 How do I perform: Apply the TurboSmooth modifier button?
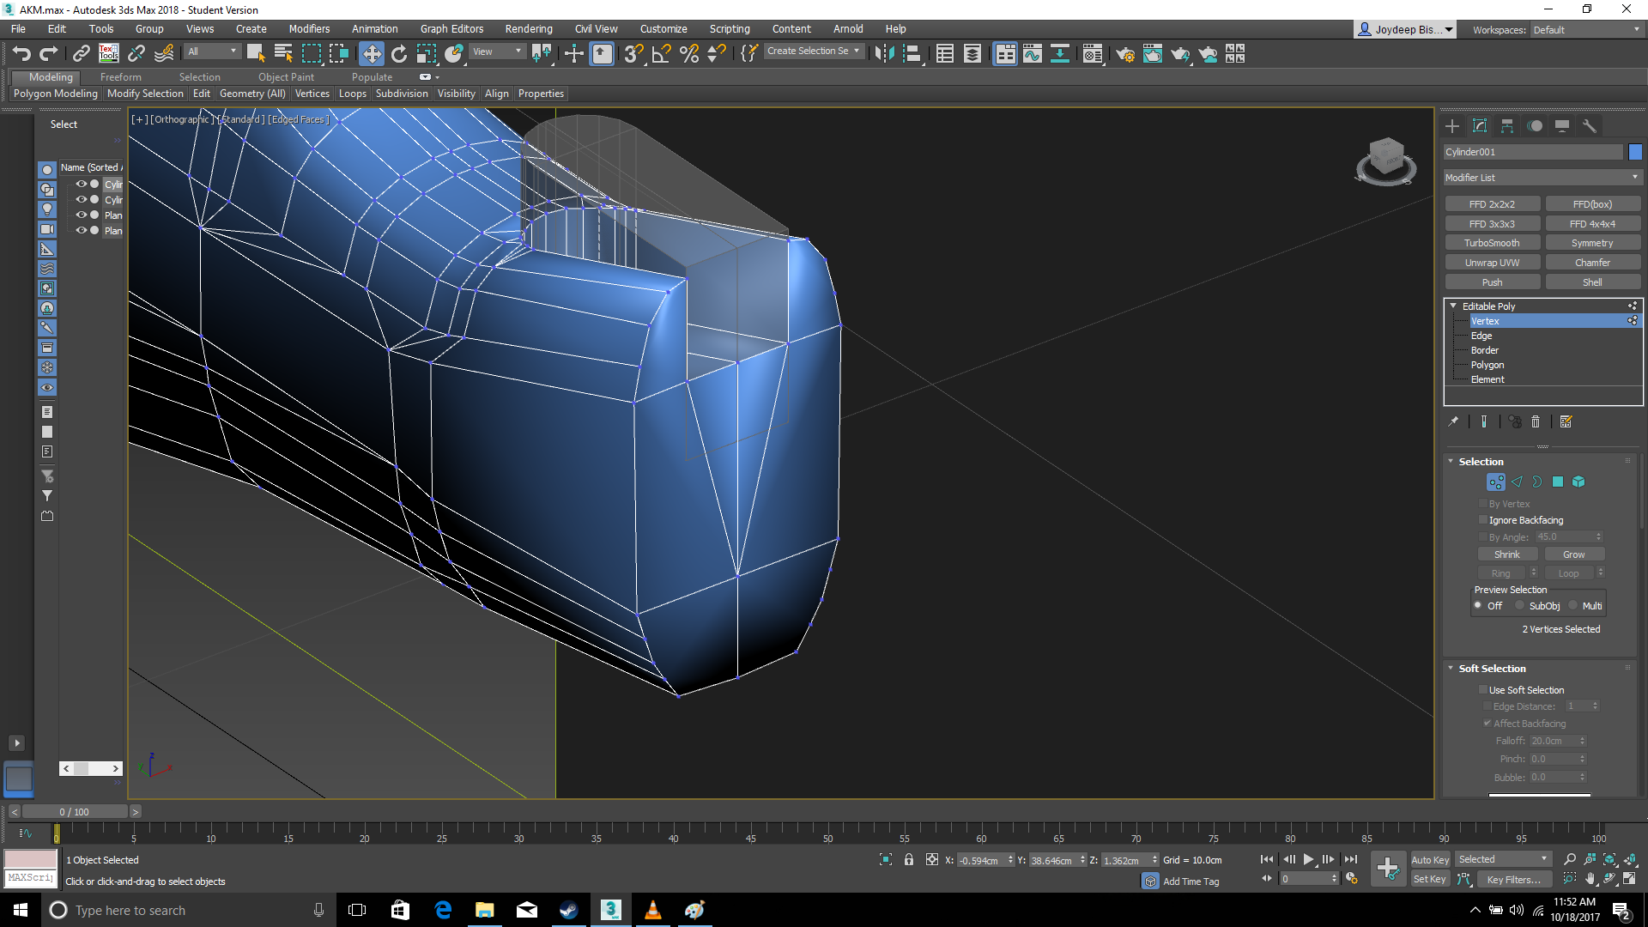[x=1493, y=242]
